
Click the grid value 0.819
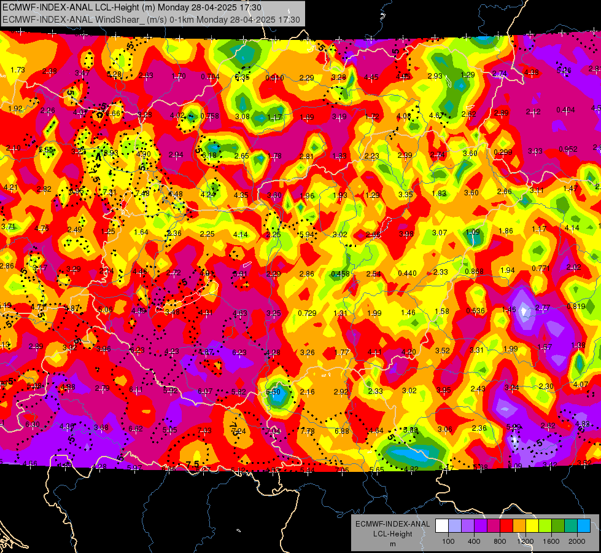[x=576, y=306]
